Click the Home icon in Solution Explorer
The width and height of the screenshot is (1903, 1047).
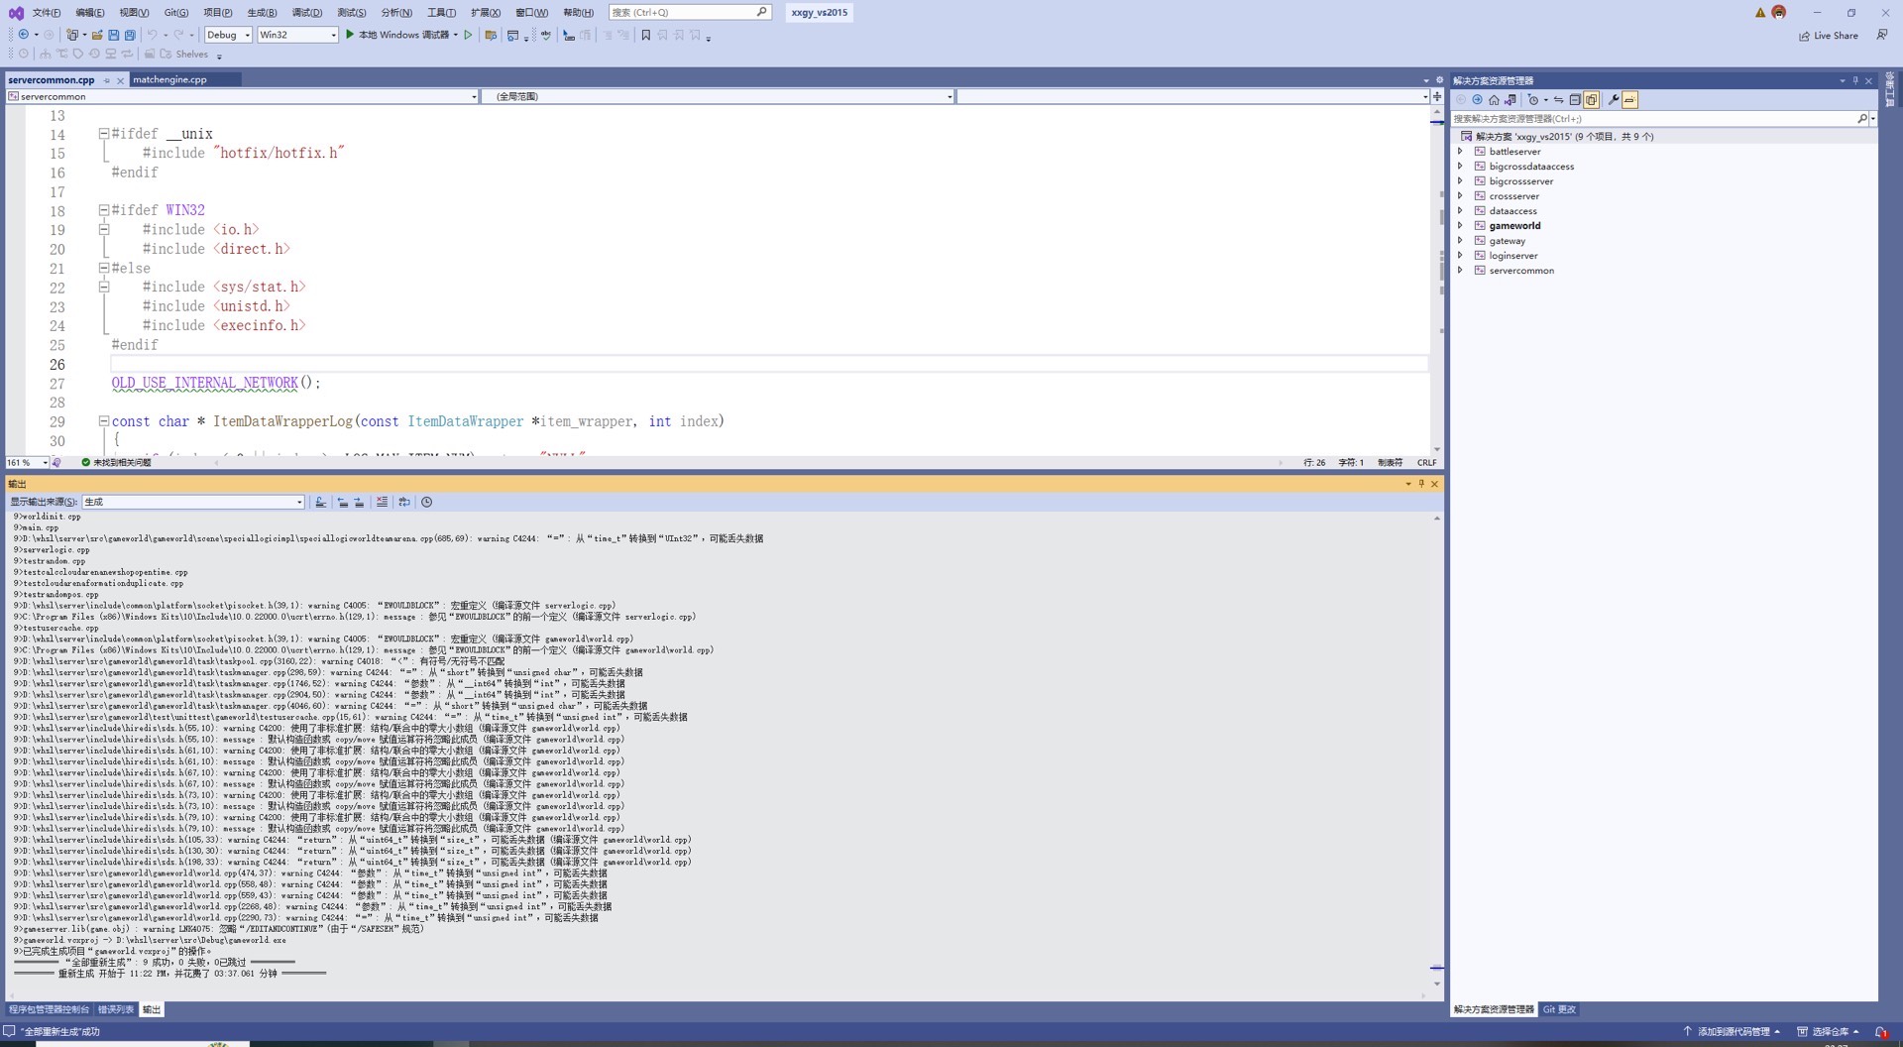1494,100
